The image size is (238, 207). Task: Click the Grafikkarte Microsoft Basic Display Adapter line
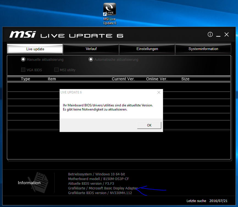(103, 188)
